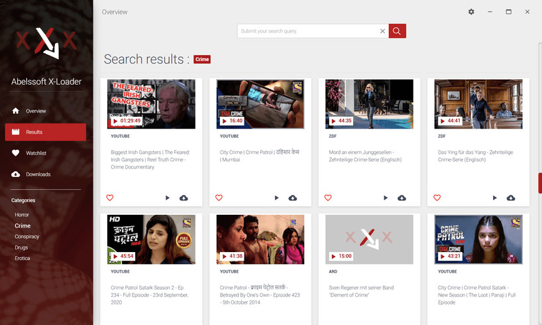Close the X-Loader window
The width and height of the screenshot is (542, 325).
527,12
